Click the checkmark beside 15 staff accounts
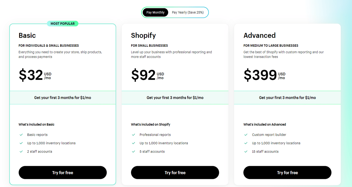Image resolution: width=352 pixels, height=187 pixels. 246,151
